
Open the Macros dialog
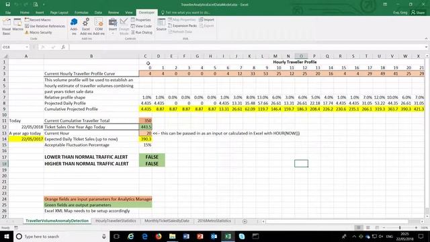point(18,25)
